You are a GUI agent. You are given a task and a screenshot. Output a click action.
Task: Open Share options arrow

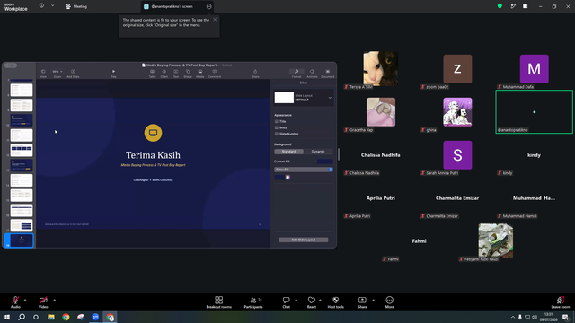(374, 300)
